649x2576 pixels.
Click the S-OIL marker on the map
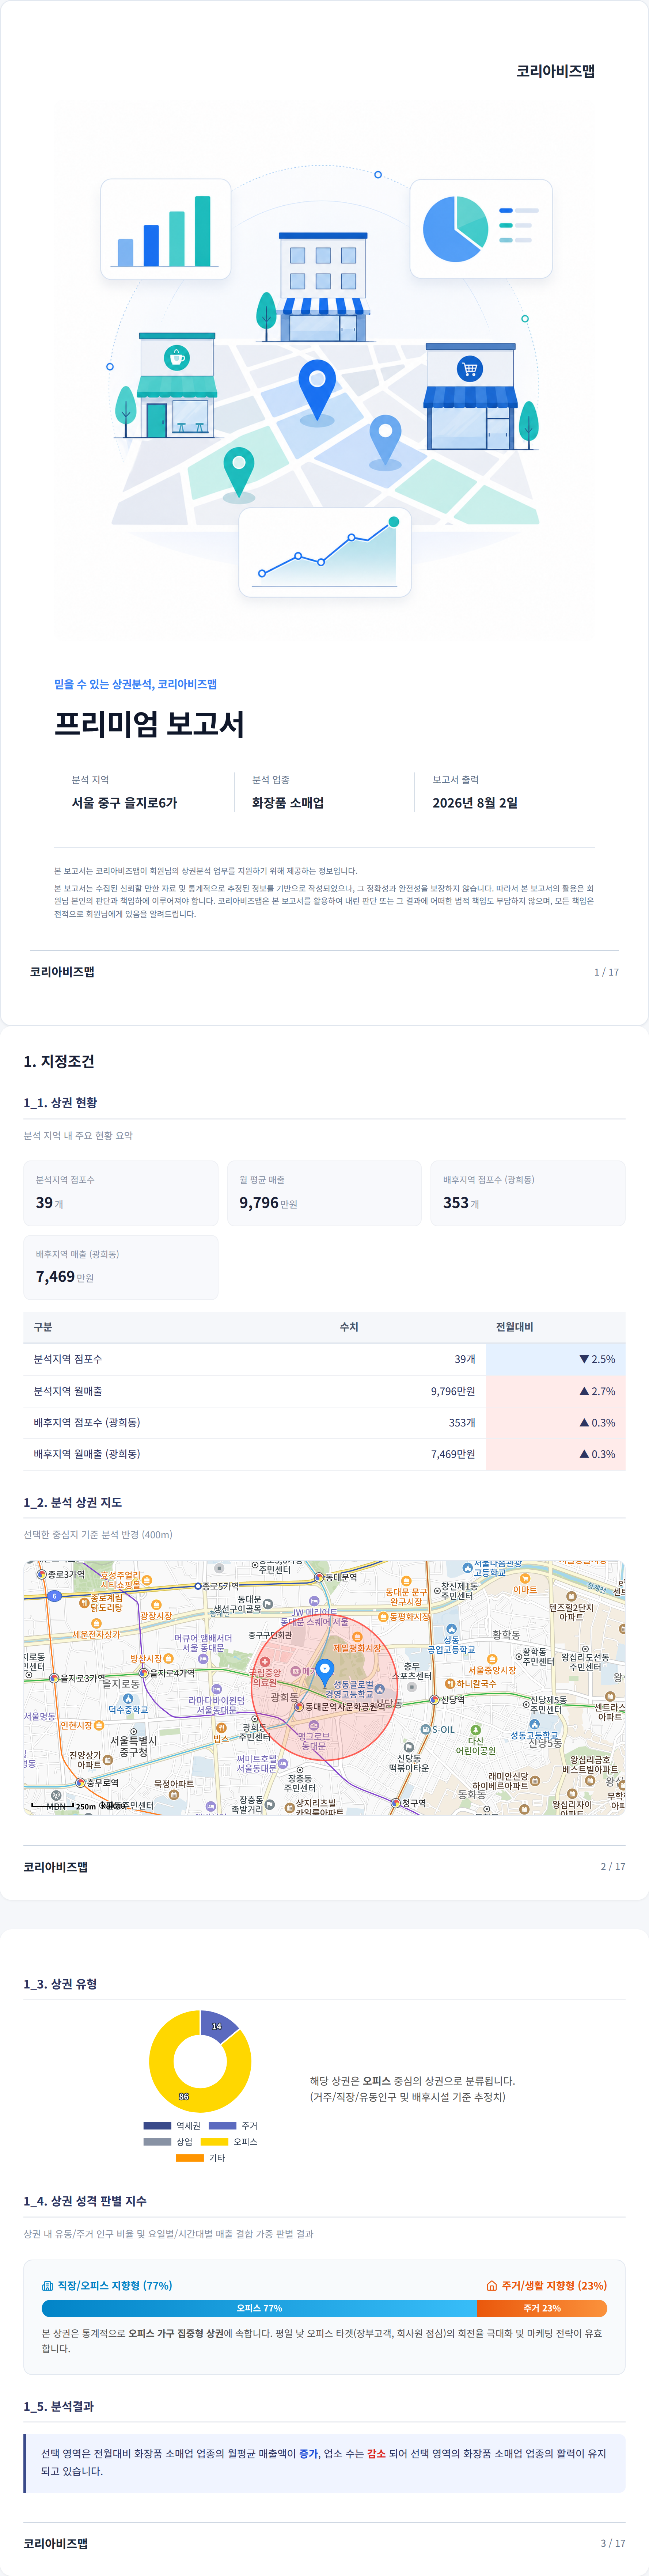pos(426,1729)
